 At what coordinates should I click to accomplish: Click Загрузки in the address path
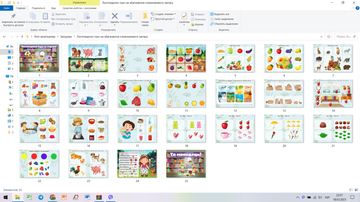click(66, 37)
